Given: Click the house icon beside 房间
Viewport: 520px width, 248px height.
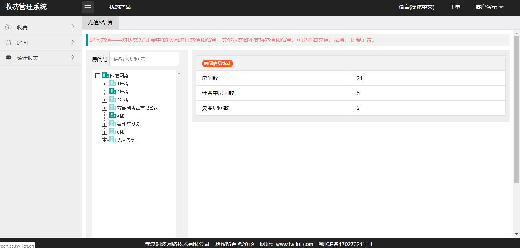Looking at the screenshot, I should (x=8, y=42).
